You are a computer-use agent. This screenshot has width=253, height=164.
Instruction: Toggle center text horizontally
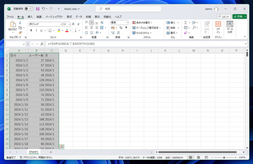(x=92, y=28)
